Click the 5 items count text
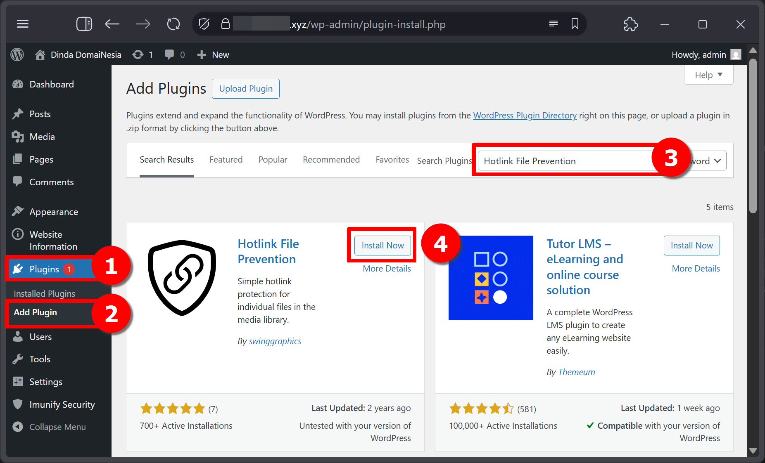 pos(720,207)
